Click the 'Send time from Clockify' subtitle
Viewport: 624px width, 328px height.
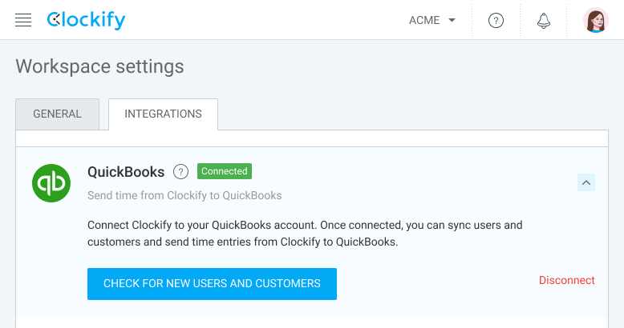184,195
